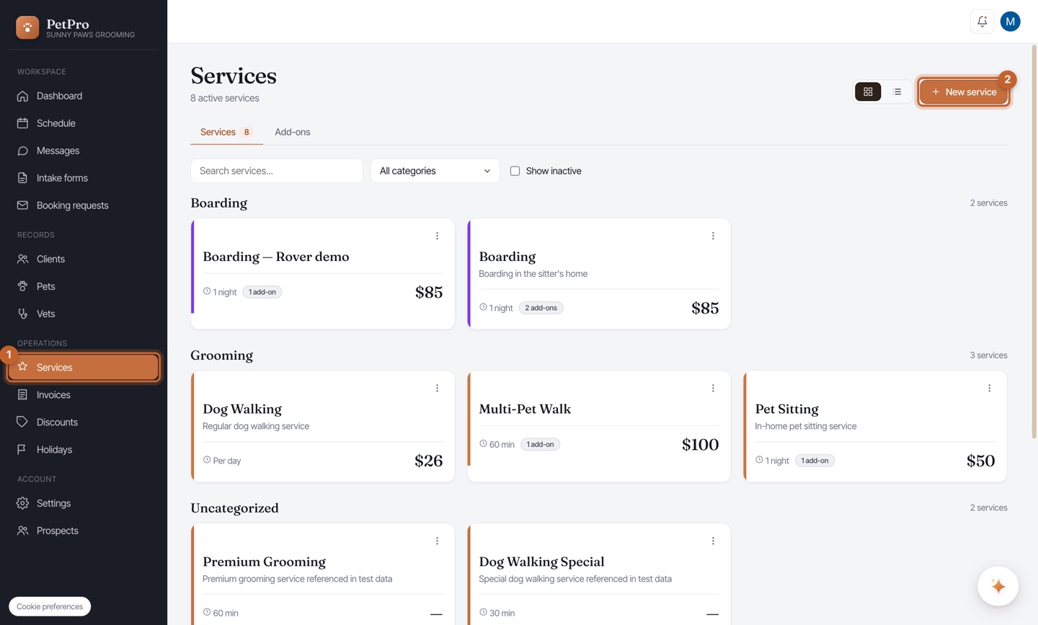
Task: Open the Boarding — Rover demo card title
Action: pyautogui.click(x=275, y=257)
